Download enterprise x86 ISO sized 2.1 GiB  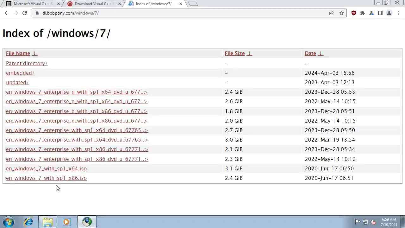[x=77, y=149]
